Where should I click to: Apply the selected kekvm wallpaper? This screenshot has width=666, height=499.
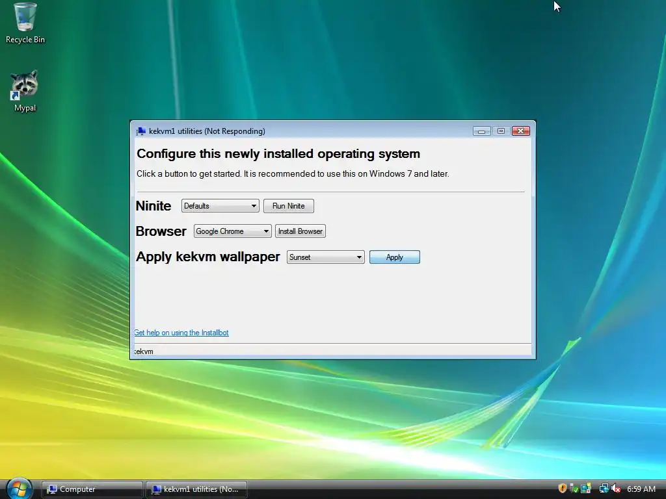(x=395, y=257)
